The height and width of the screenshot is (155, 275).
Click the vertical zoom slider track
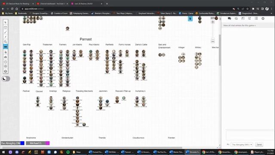[213, 31]
